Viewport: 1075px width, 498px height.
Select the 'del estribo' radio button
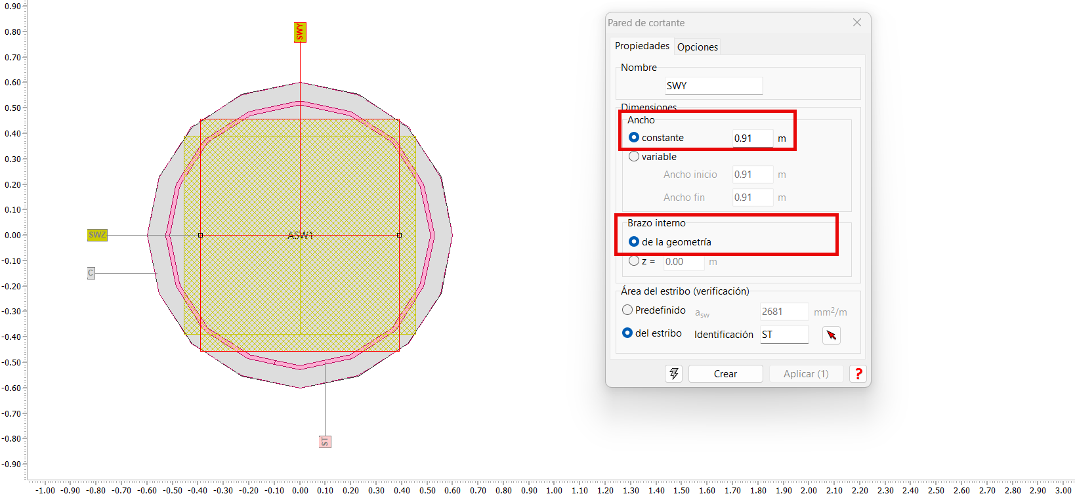pos(627,333)
